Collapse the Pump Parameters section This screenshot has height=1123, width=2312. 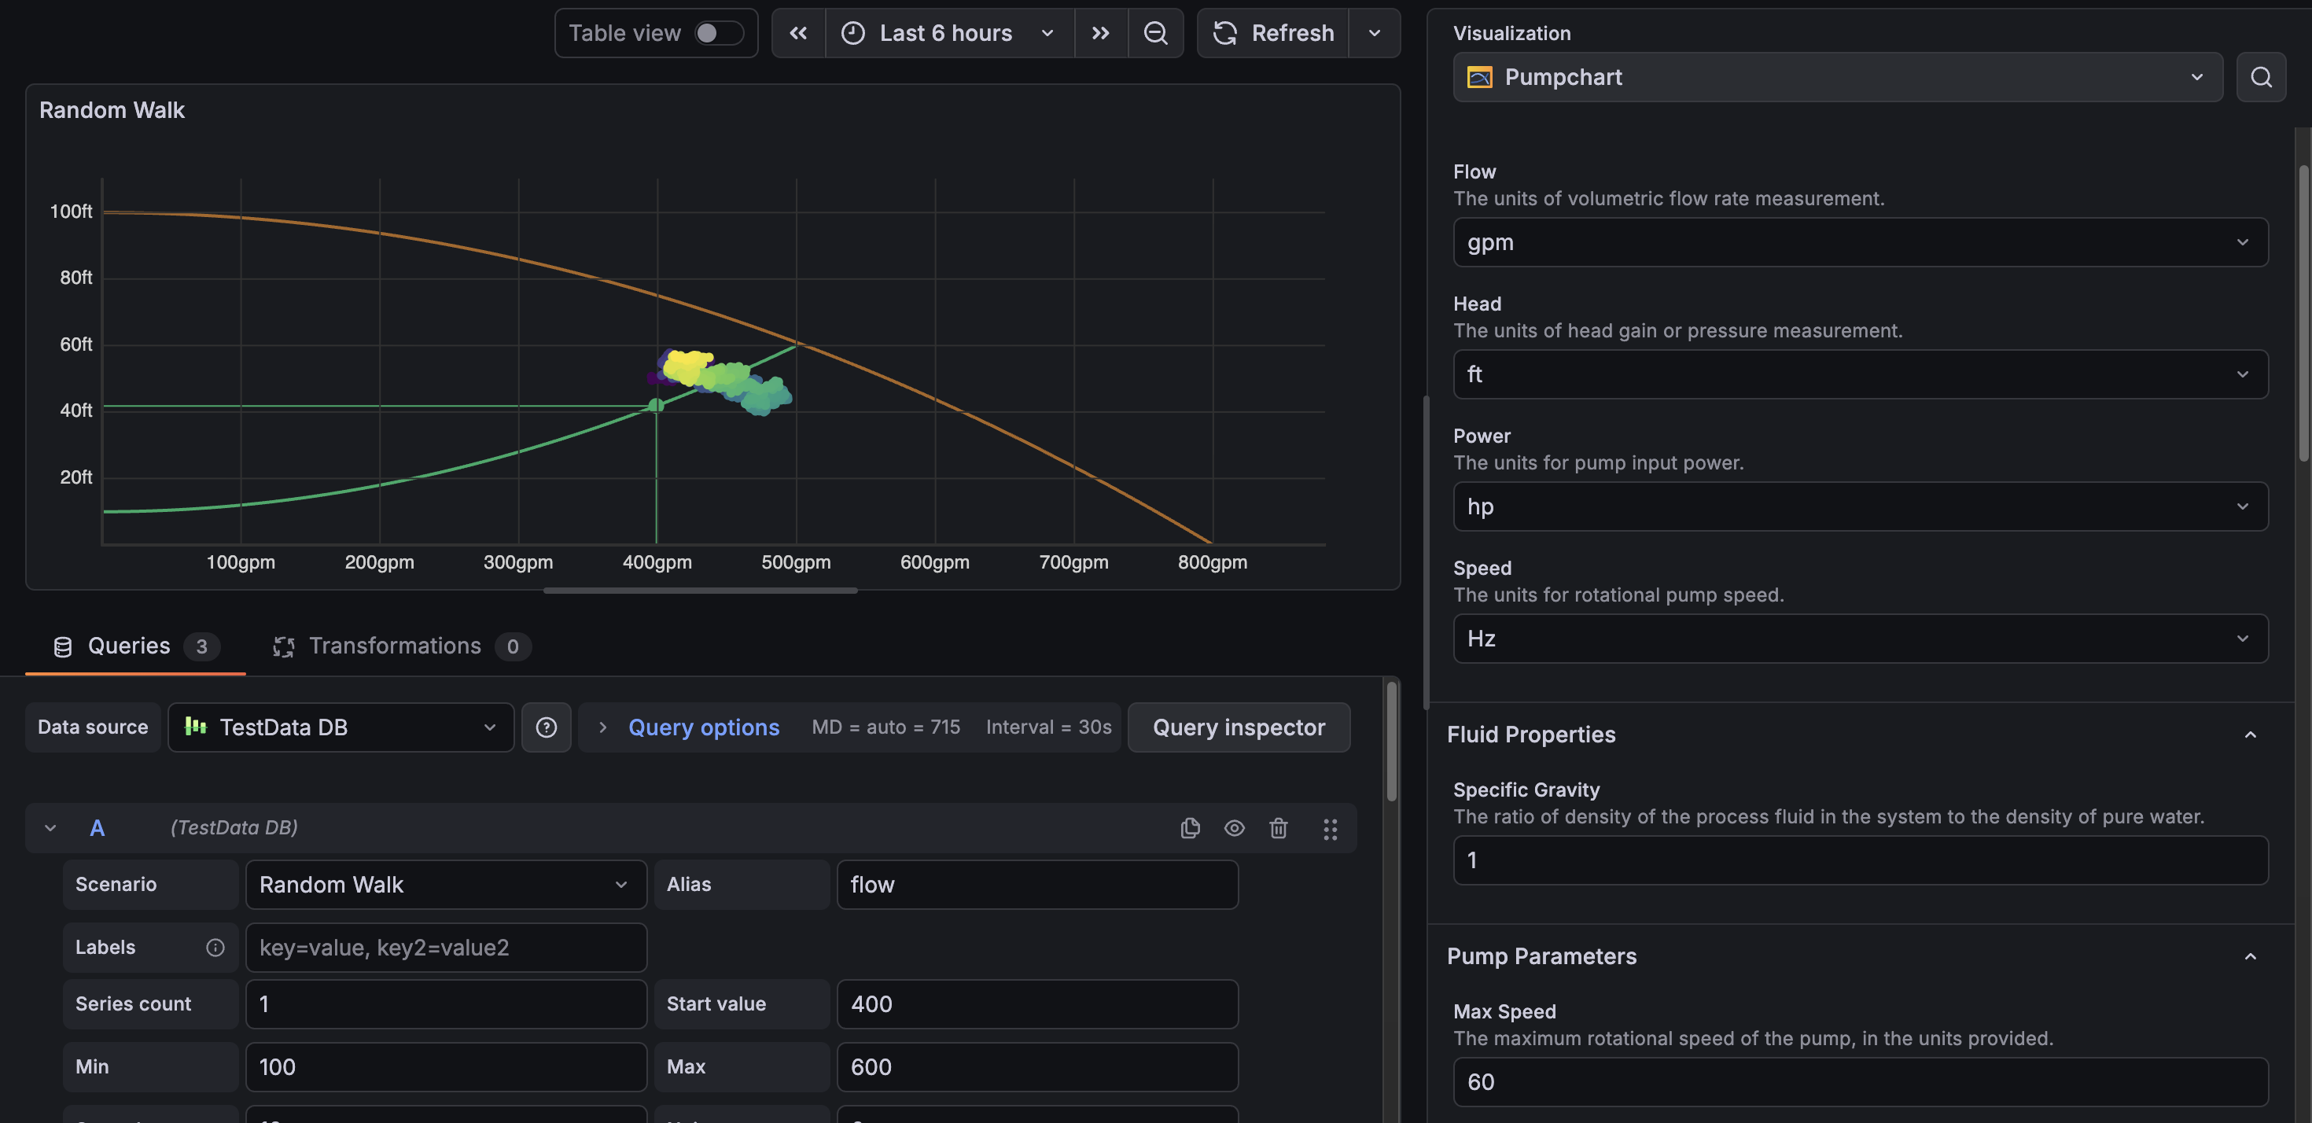[2250, 956]
